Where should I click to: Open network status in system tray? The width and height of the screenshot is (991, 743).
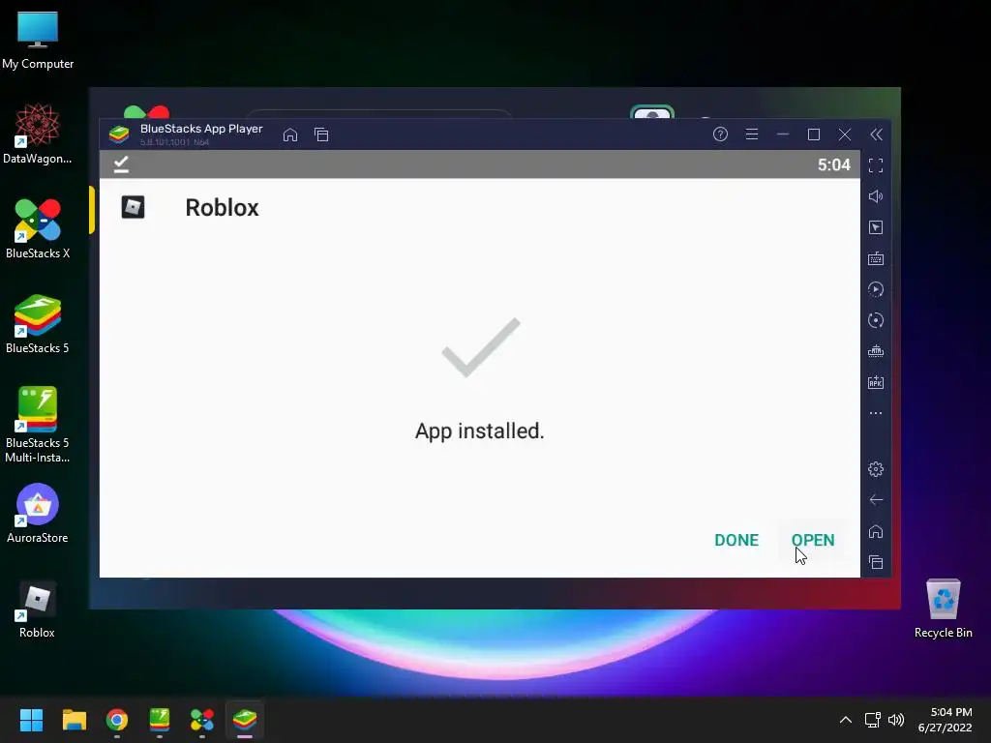click(873, 720)
